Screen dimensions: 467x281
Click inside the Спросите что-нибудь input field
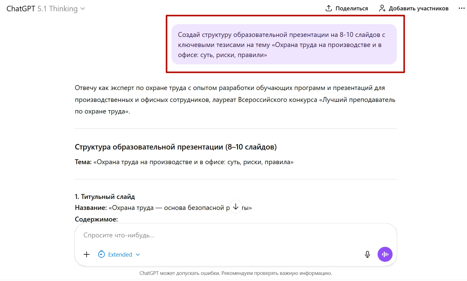(183, 235)
